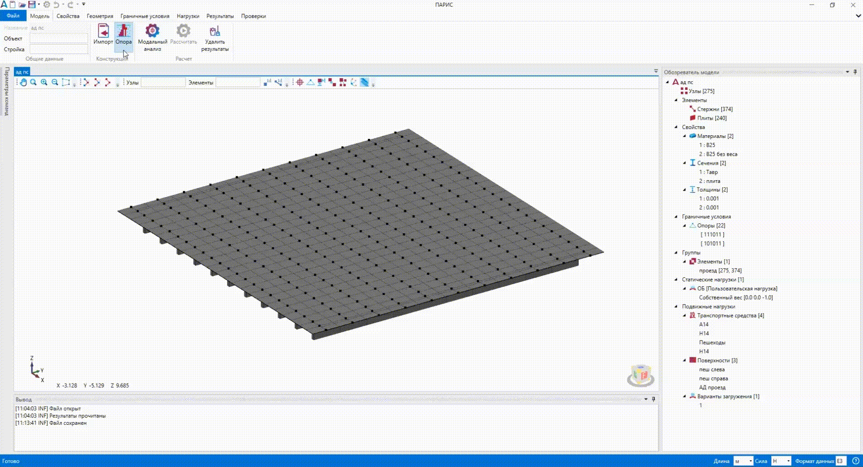
Task: Click the Объект input field
Action: [x=59, y=39]
